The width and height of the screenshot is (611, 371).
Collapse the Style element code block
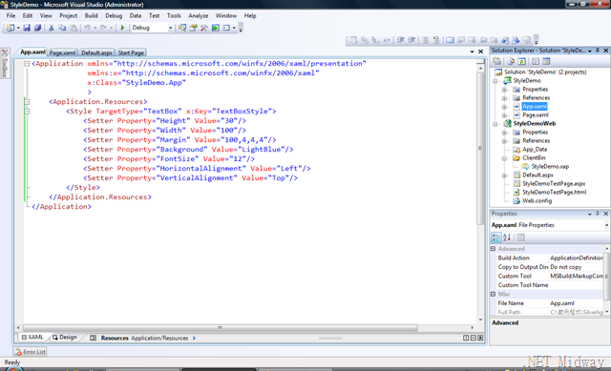coord(27,112)
